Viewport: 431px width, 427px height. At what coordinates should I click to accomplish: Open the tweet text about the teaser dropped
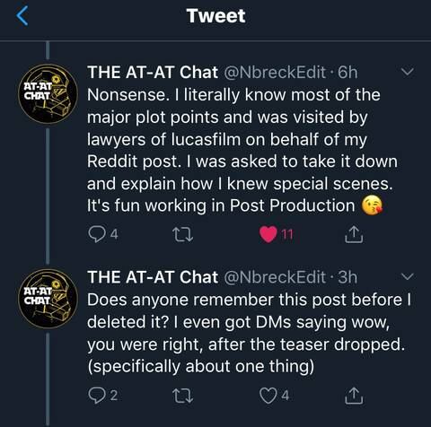point(249,333)
